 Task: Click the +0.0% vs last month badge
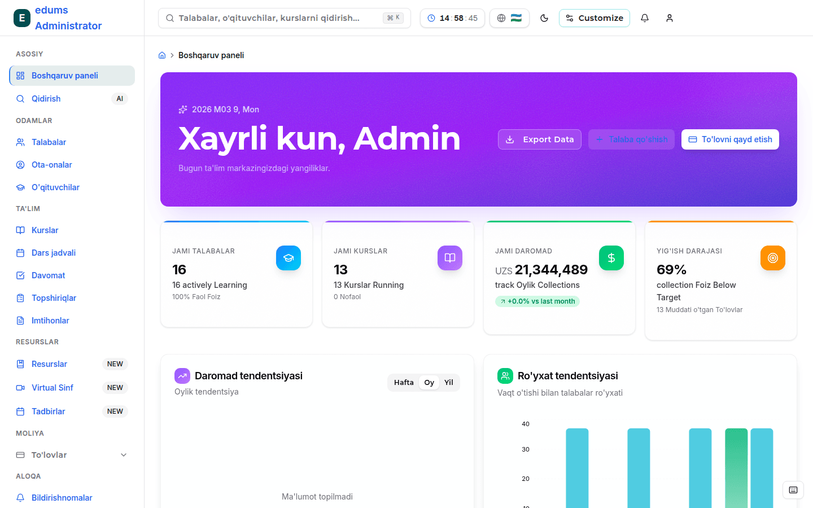(537, 301)
